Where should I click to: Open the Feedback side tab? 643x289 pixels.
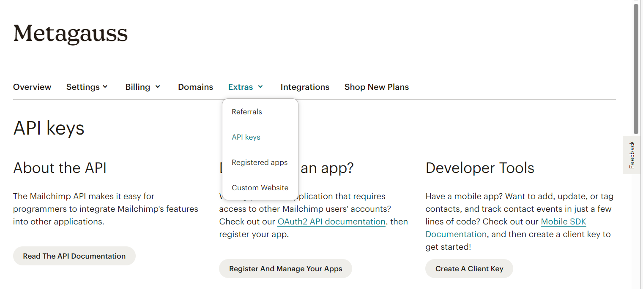pos(632,155)
